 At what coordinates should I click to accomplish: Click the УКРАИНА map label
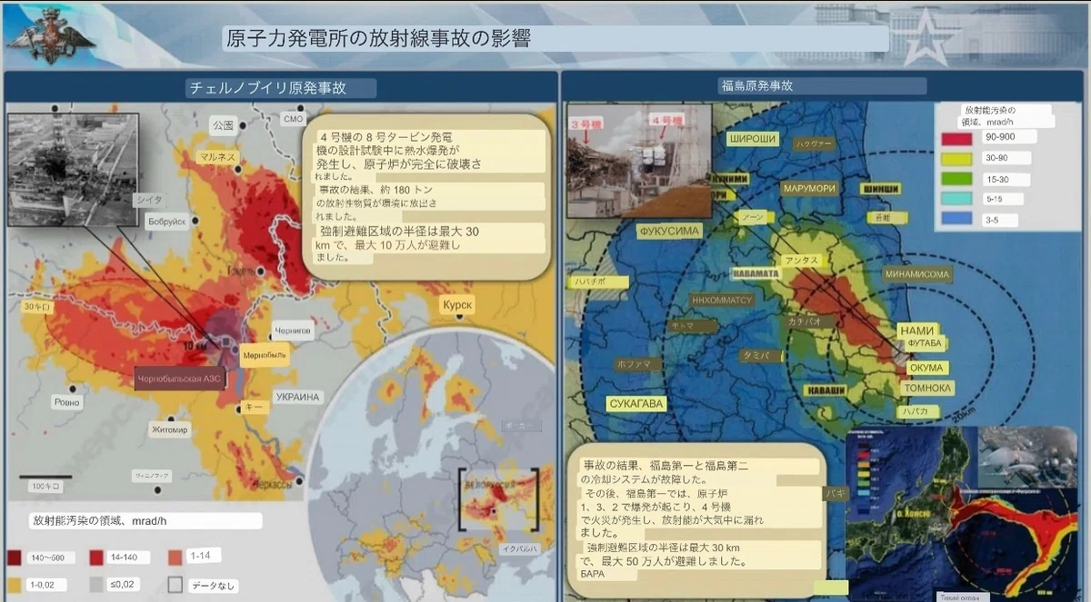[298, 397]
